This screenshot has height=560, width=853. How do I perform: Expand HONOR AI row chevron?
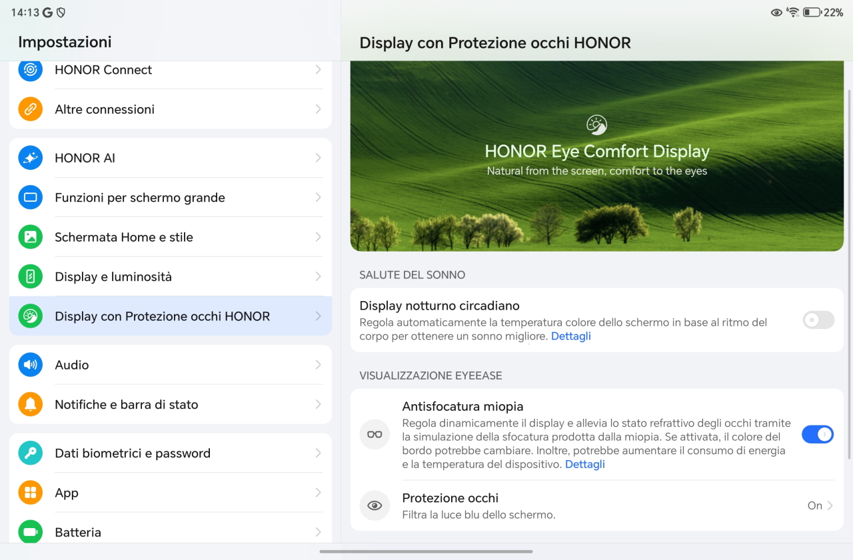pyautogui.click(x=318, y=158)
